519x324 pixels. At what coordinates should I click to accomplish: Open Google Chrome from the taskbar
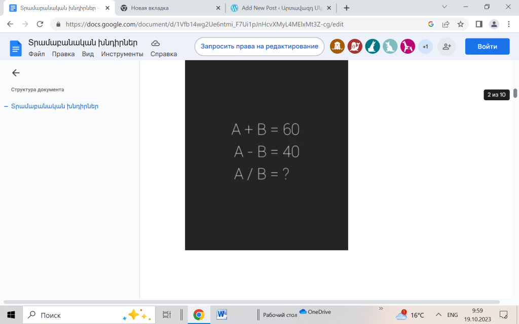point(199,315)
